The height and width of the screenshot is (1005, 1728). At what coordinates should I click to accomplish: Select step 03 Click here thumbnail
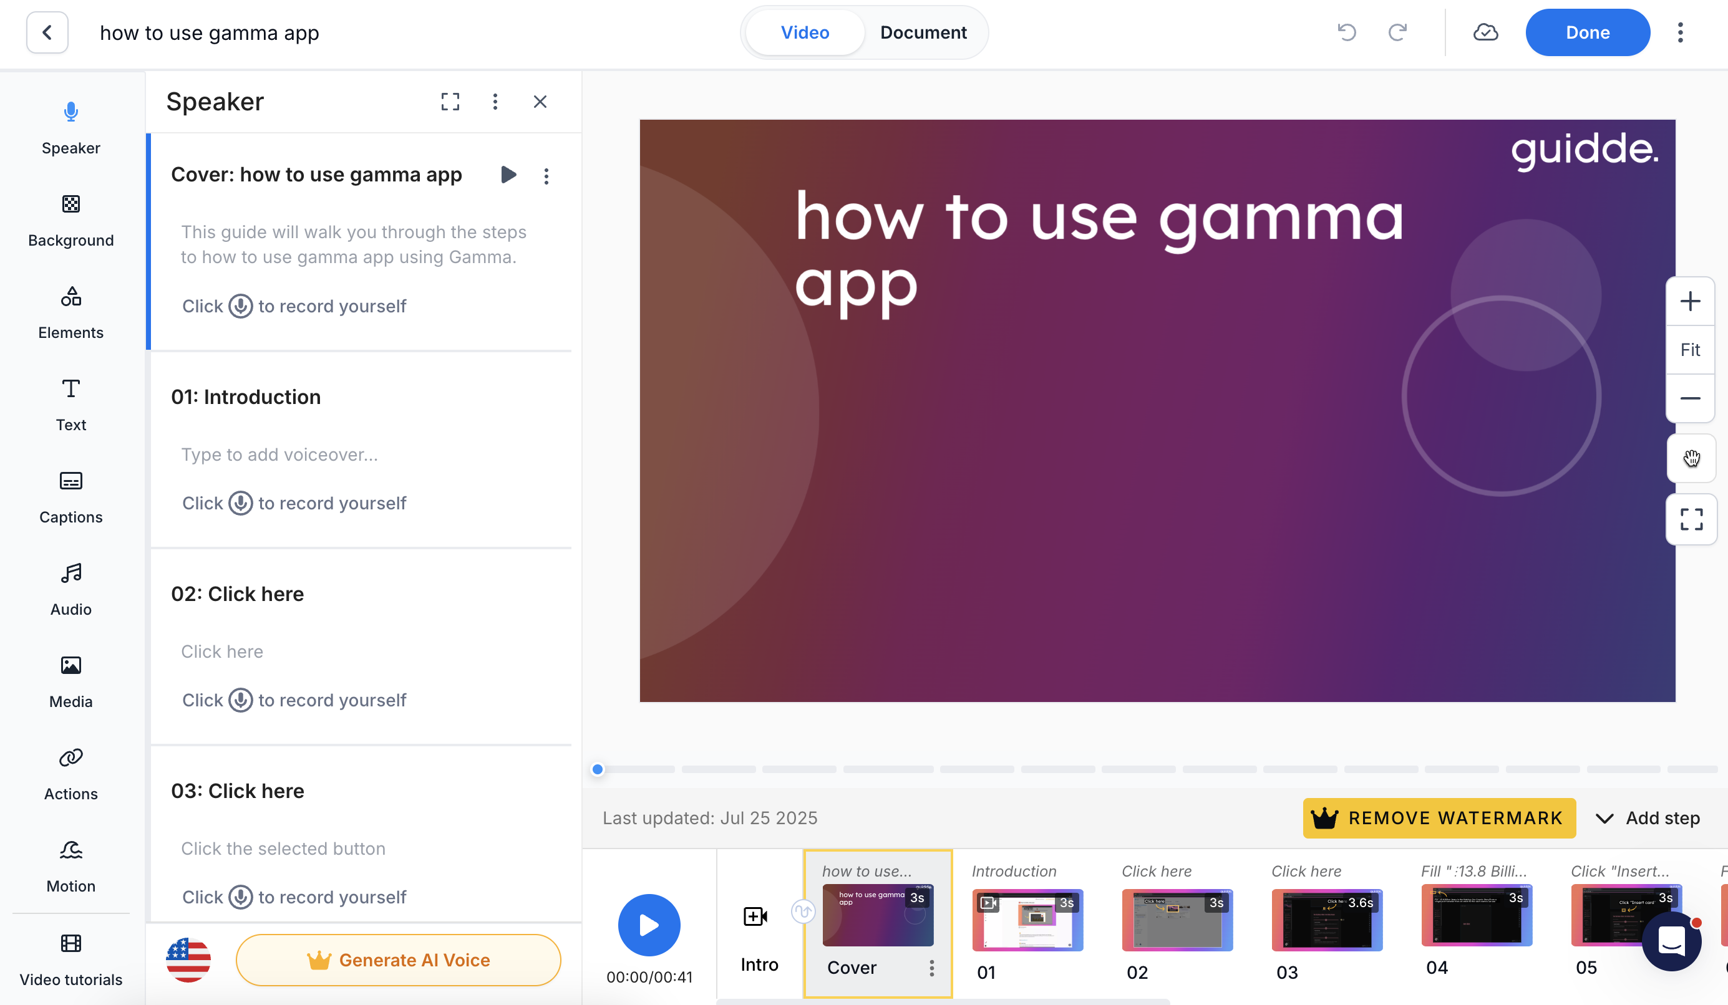point(1327,920)
